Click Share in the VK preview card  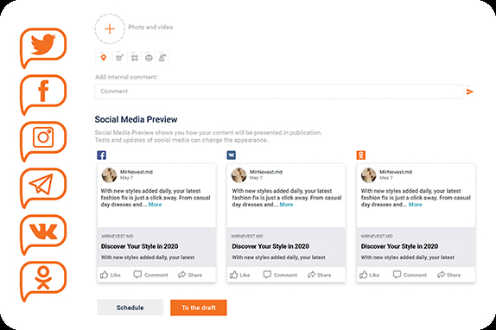coord(319,275)
